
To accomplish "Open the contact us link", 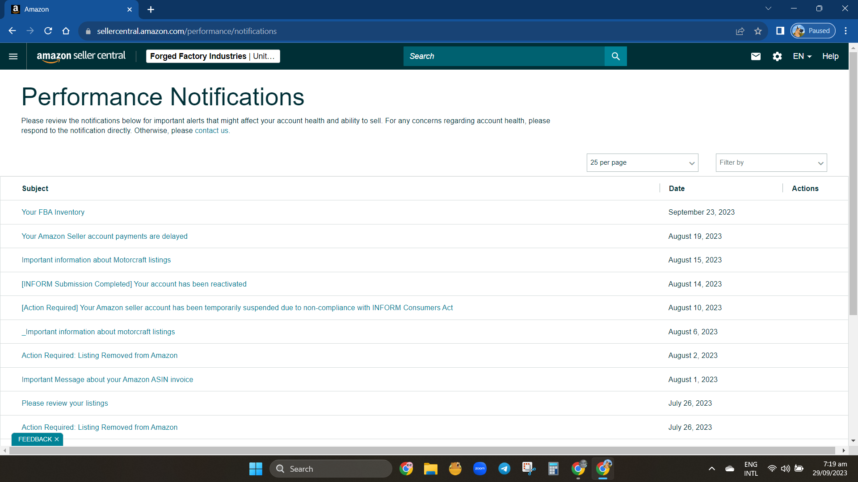I will click(x=211, y=130).
